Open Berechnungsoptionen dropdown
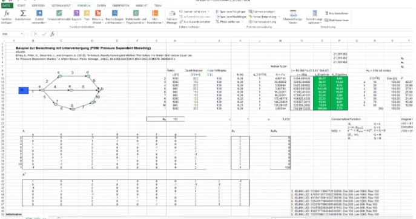Screen dimensions: 416x219 [315, 18]
